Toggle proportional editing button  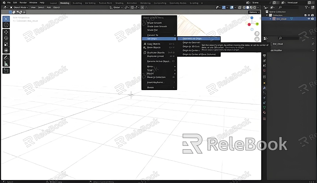142,7
